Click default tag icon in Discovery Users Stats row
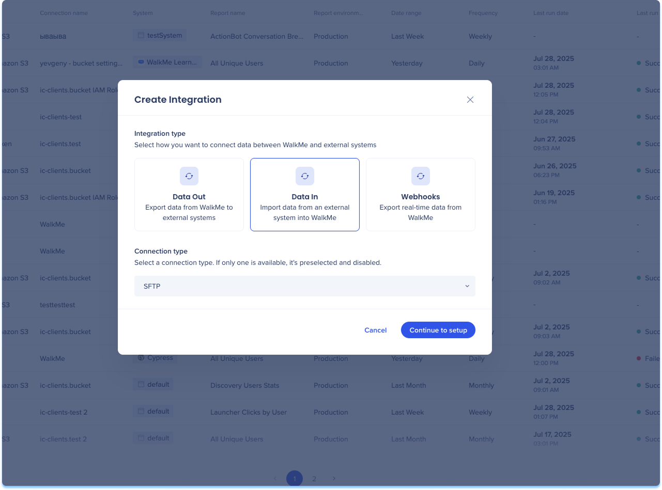Screen dimensions: 662x490 tap(141, 385)
